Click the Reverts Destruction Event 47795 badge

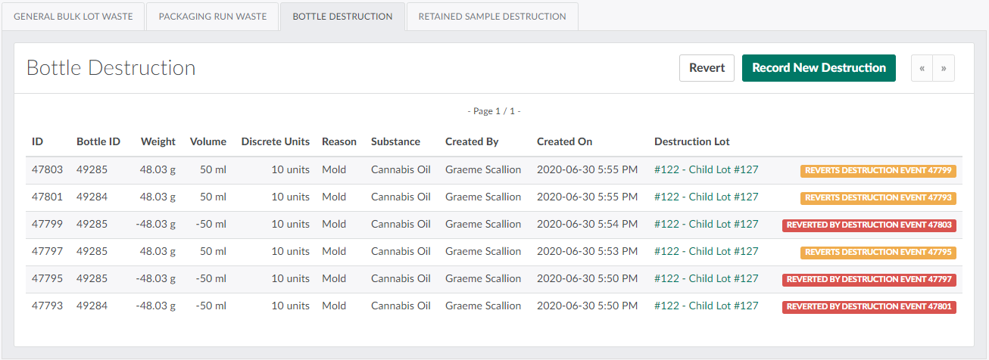(x=878, y=253)
